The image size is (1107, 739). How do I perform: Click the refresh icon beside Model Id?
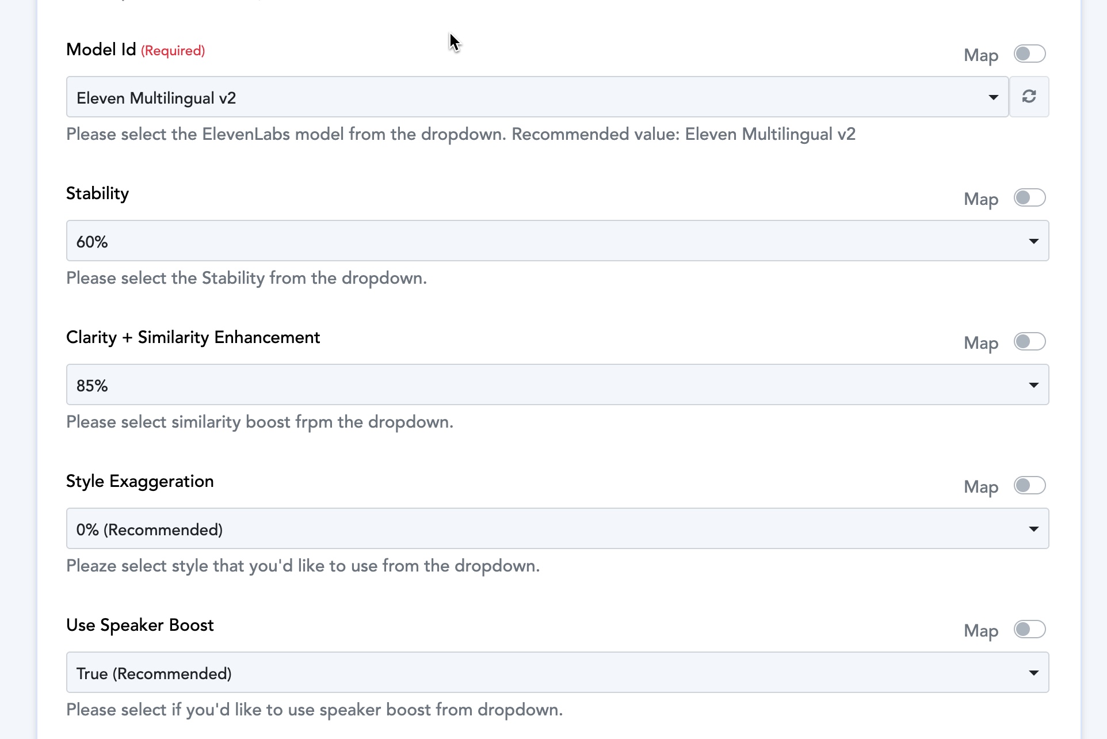tap(1029, 97)
